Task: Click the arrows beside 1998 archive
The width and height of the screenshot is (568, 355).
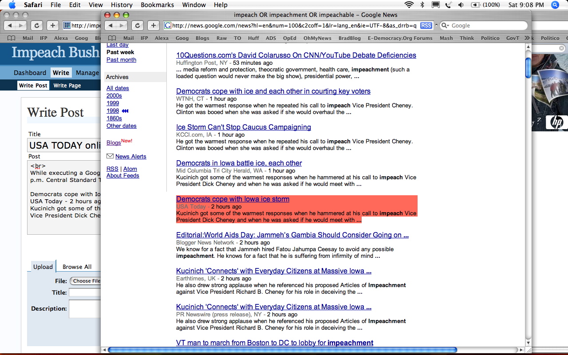Action: pyautogui.click(x=125, y=111)
